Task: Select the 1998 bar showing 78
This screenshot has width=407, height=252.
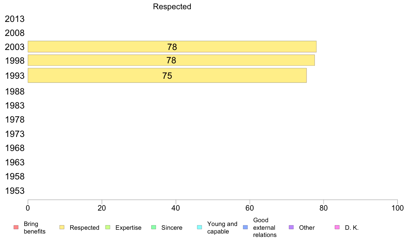Action: [171, 60]
